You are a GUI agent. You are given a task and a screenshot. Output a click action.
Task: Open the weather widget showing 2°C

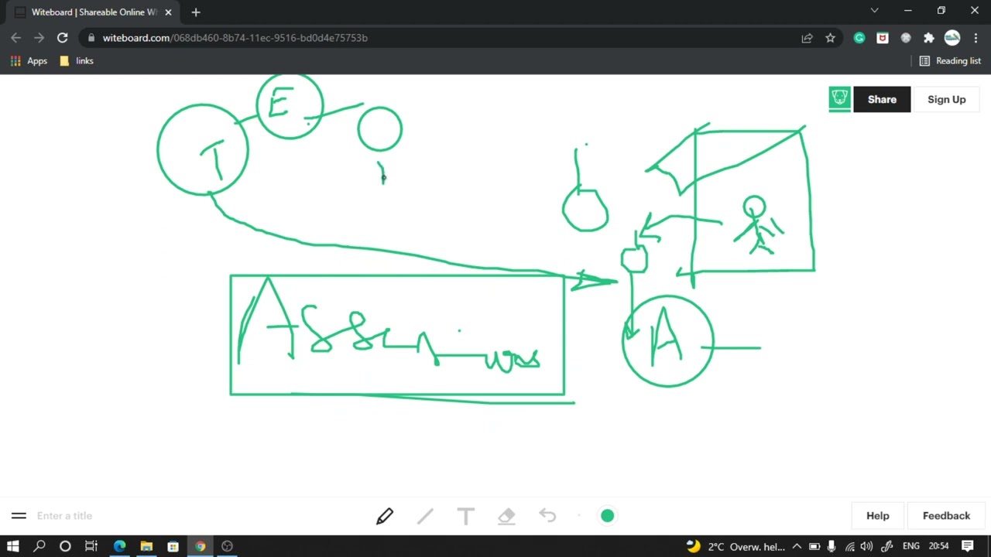tap(736, 546)
